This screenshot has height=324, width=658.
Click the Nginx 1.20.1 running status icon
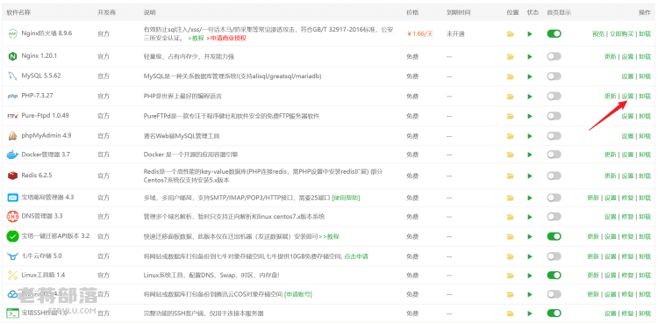pyautogui.click(x=530, y=57)
